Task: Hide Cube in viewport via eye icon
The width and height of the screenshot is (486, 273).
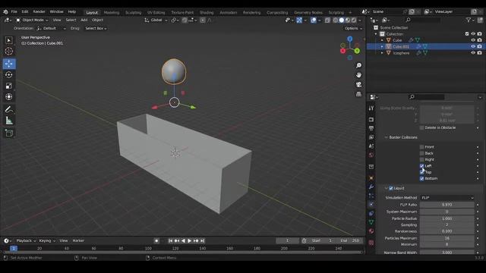Action: coord(473,40)
